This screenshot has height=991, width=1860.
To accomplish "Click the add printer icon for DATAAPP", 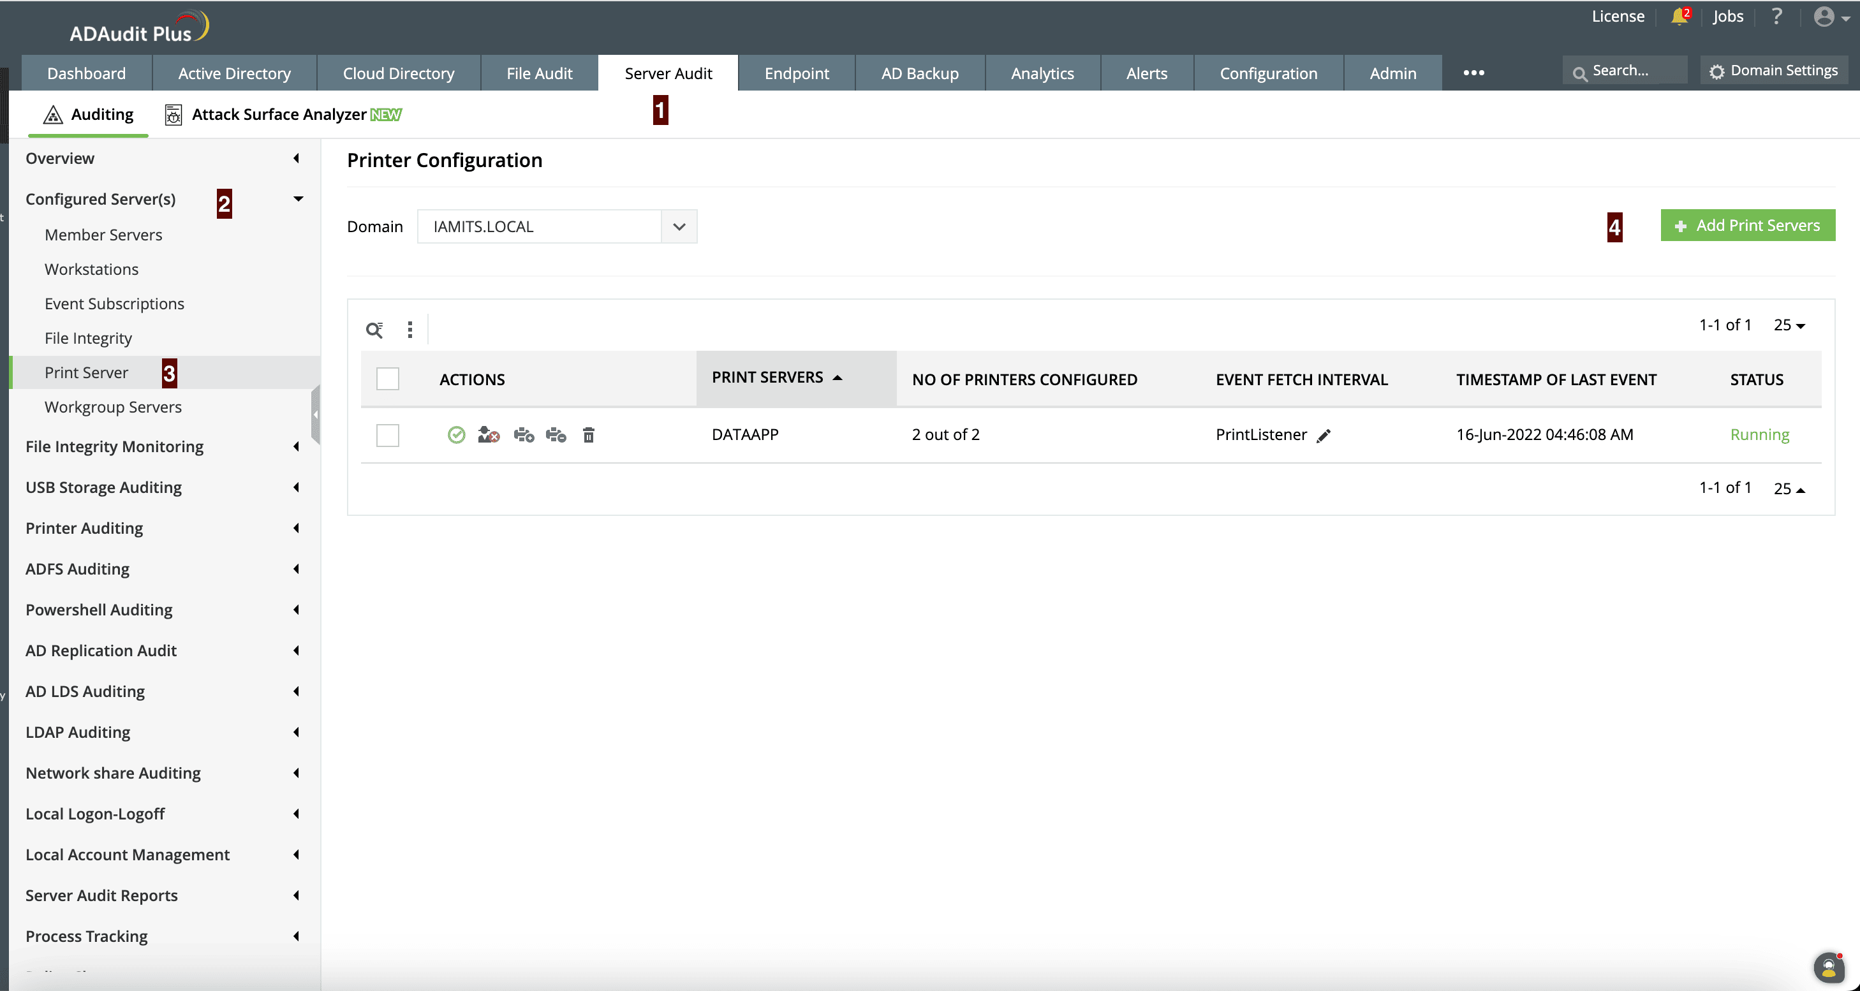I will pos(524,435).
